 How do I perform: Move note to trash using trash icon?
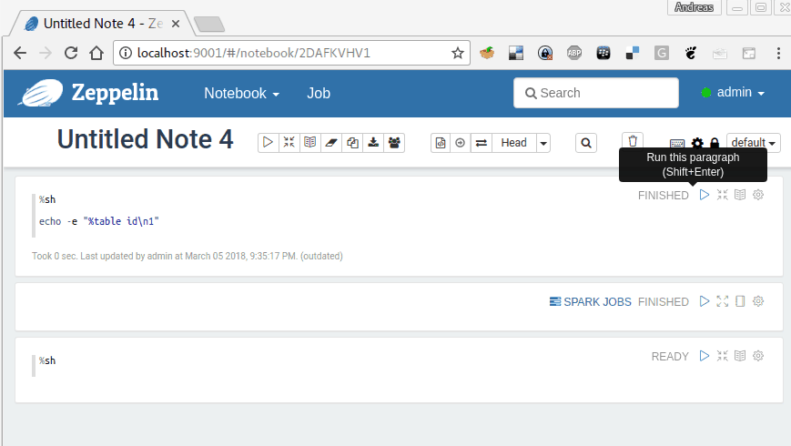(634, 141)
